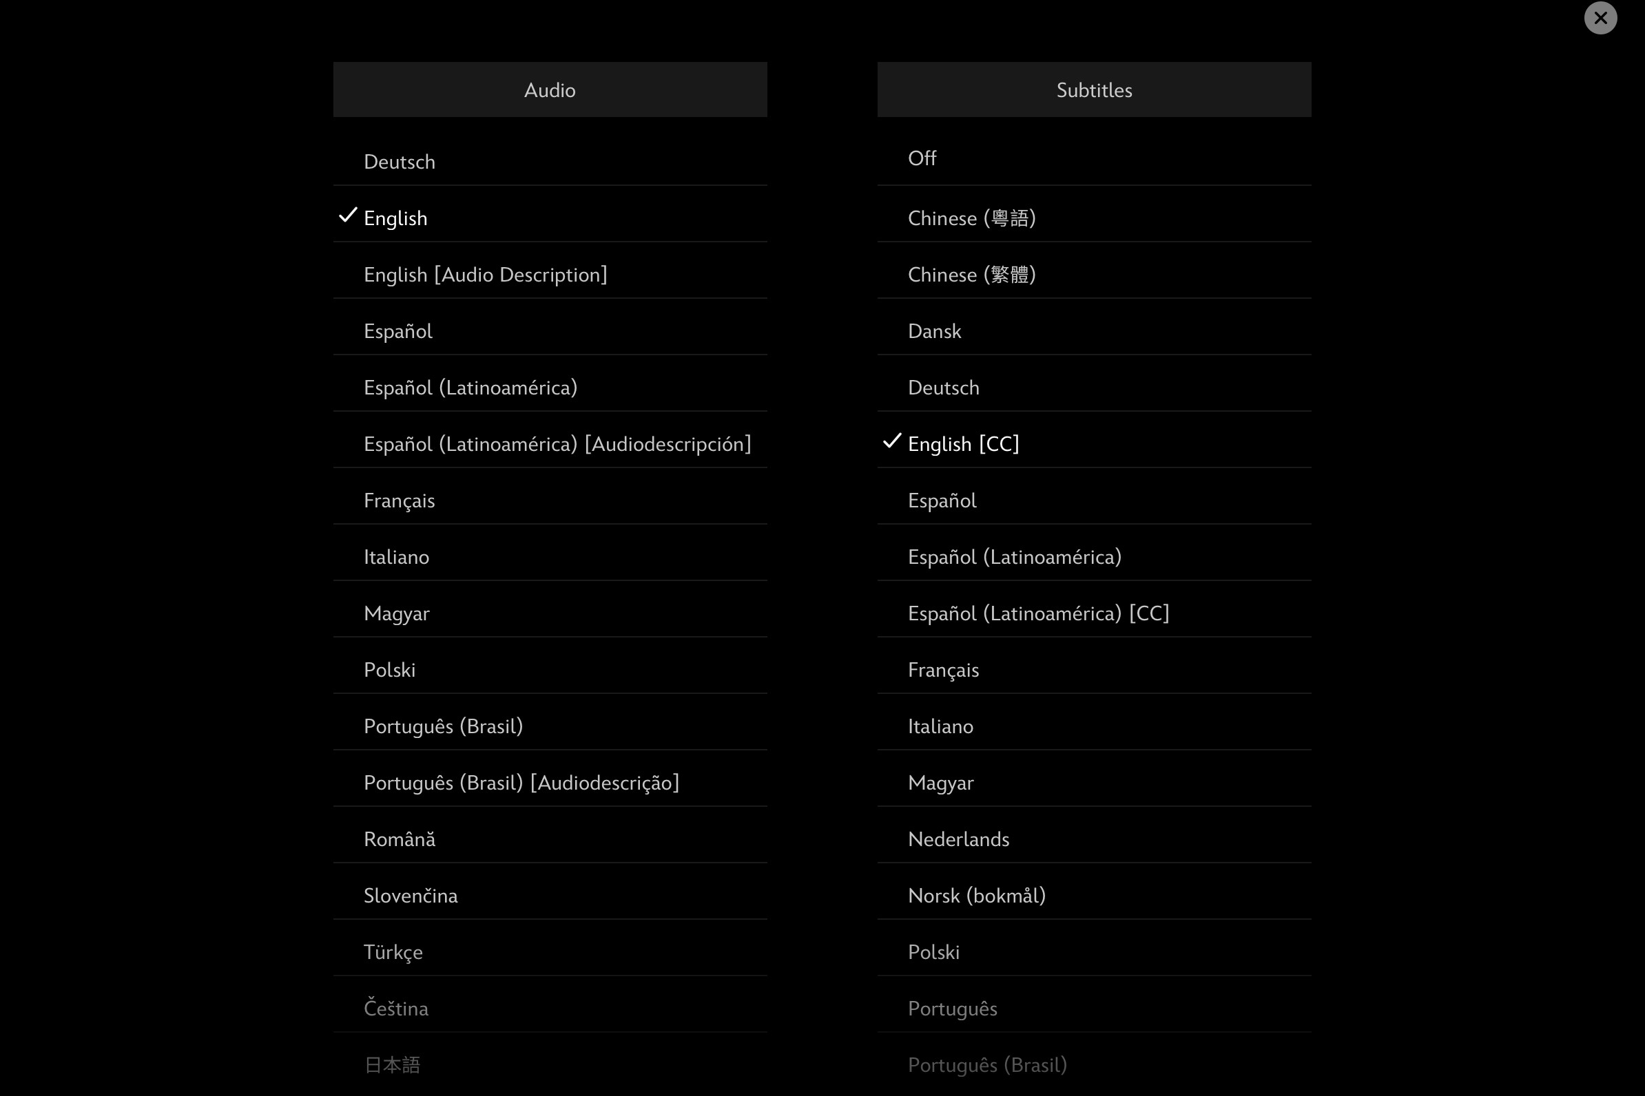Image resolution: width=1645 pixels, height=1096 pixels.
Task: Switch audio to Italiano
Action: pyautogui.click(x=397, y=556)
